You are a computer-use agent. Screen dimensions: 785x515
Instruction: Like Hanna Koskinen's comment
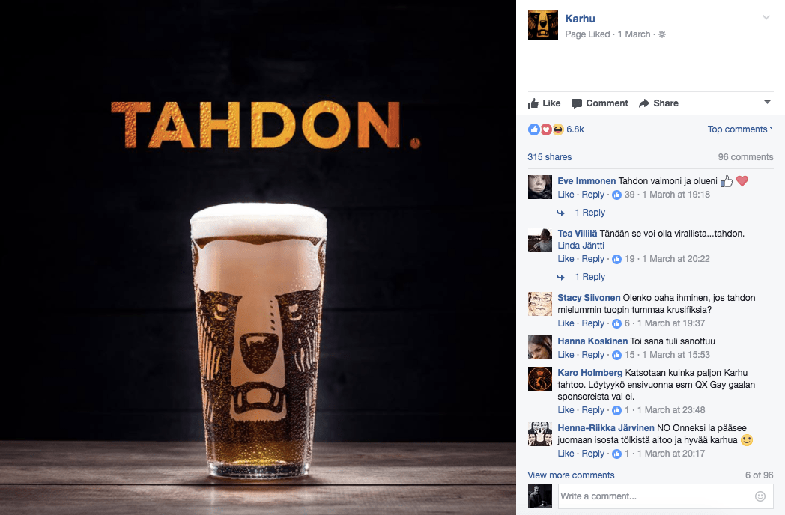pos(566,354)
